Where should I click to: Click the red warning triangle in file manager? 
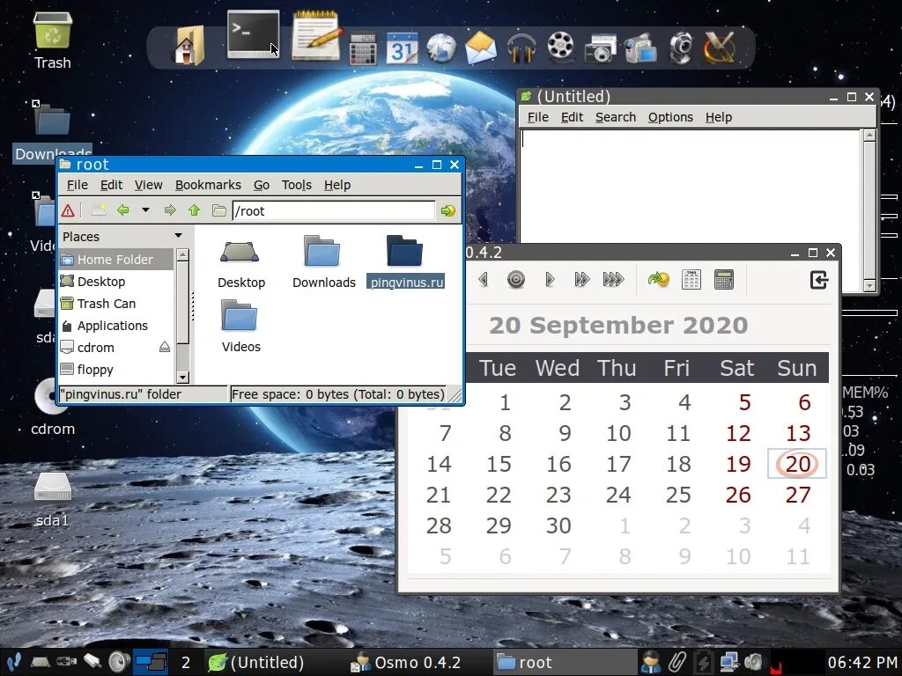tap(68, 210)
